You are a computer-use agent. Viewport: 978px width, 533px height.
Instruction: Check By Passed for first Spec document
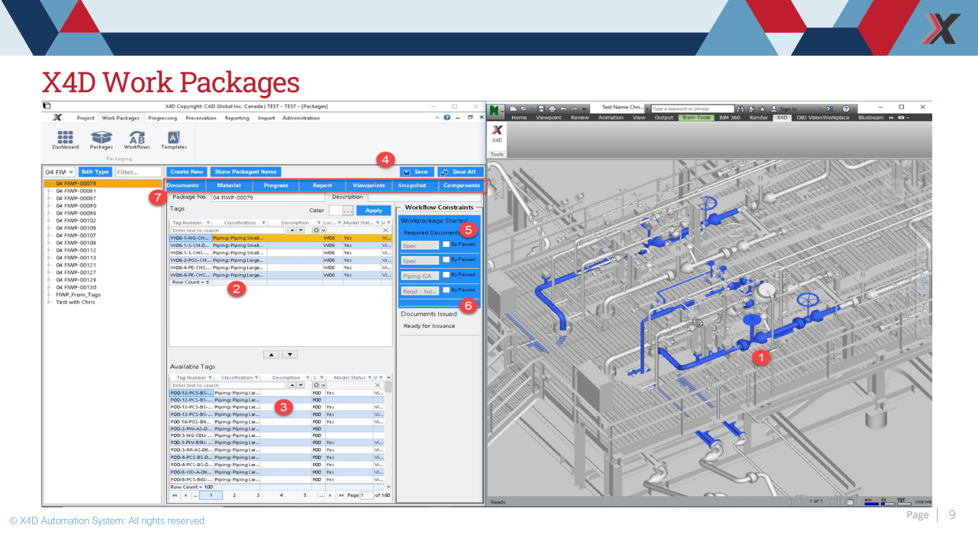click(446, 244)
